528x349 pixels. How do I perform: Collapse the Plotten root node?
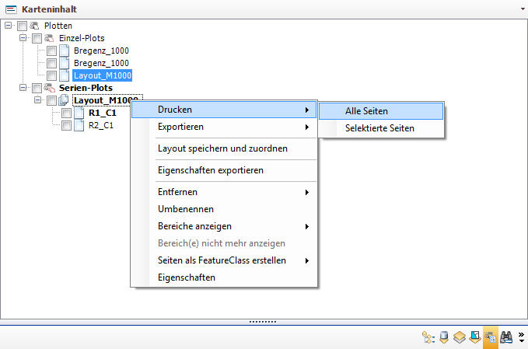coord(8,25)
